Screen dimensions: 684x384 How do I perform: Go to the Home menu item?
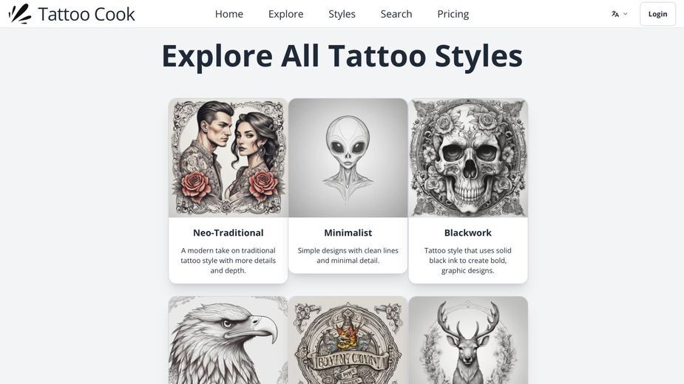[x=229, y=14]
